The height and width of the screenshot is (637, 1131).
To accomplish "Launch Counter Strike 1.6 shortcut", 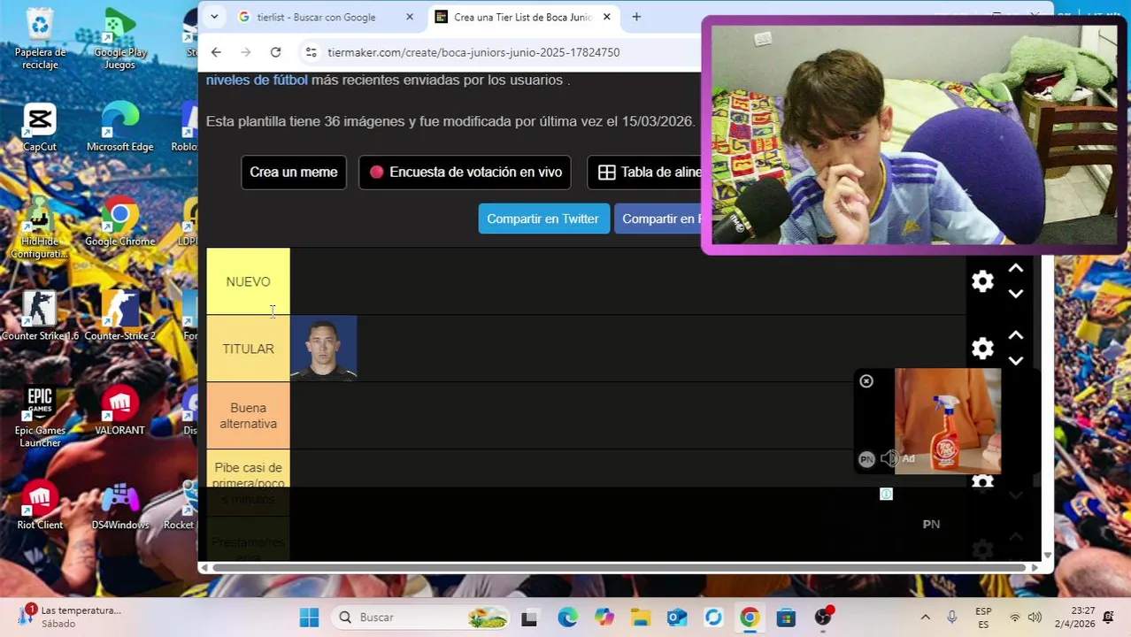I will (40, 317).
